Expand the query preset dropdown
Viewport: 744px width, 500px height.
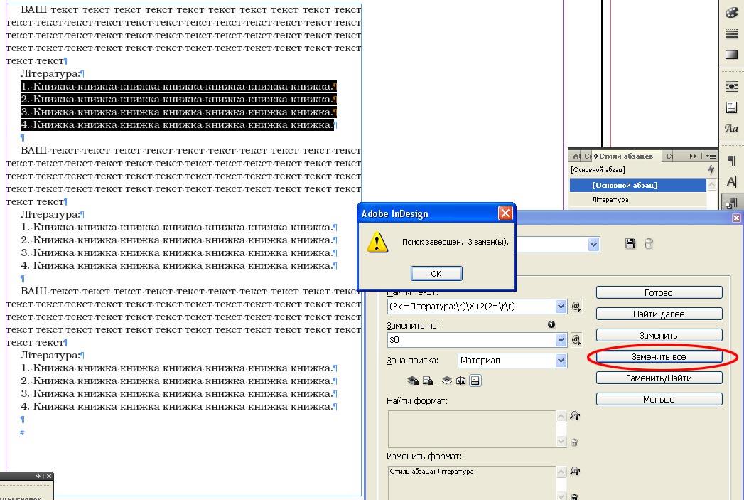pos(593,244)
